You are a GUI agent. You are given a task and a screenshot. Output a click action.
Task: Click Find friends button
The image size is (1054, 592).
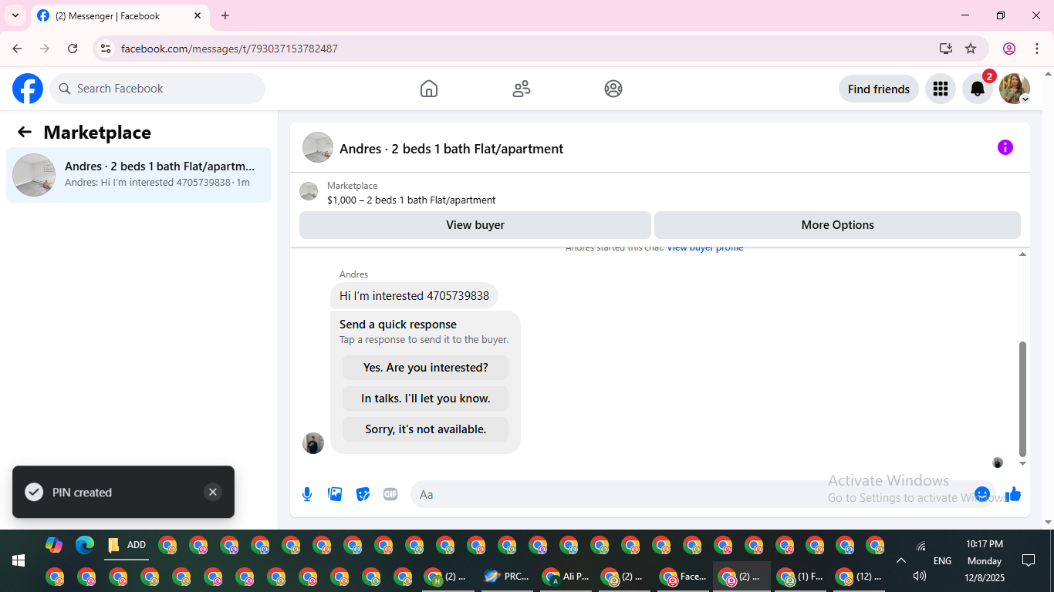[x=879, y=89]
